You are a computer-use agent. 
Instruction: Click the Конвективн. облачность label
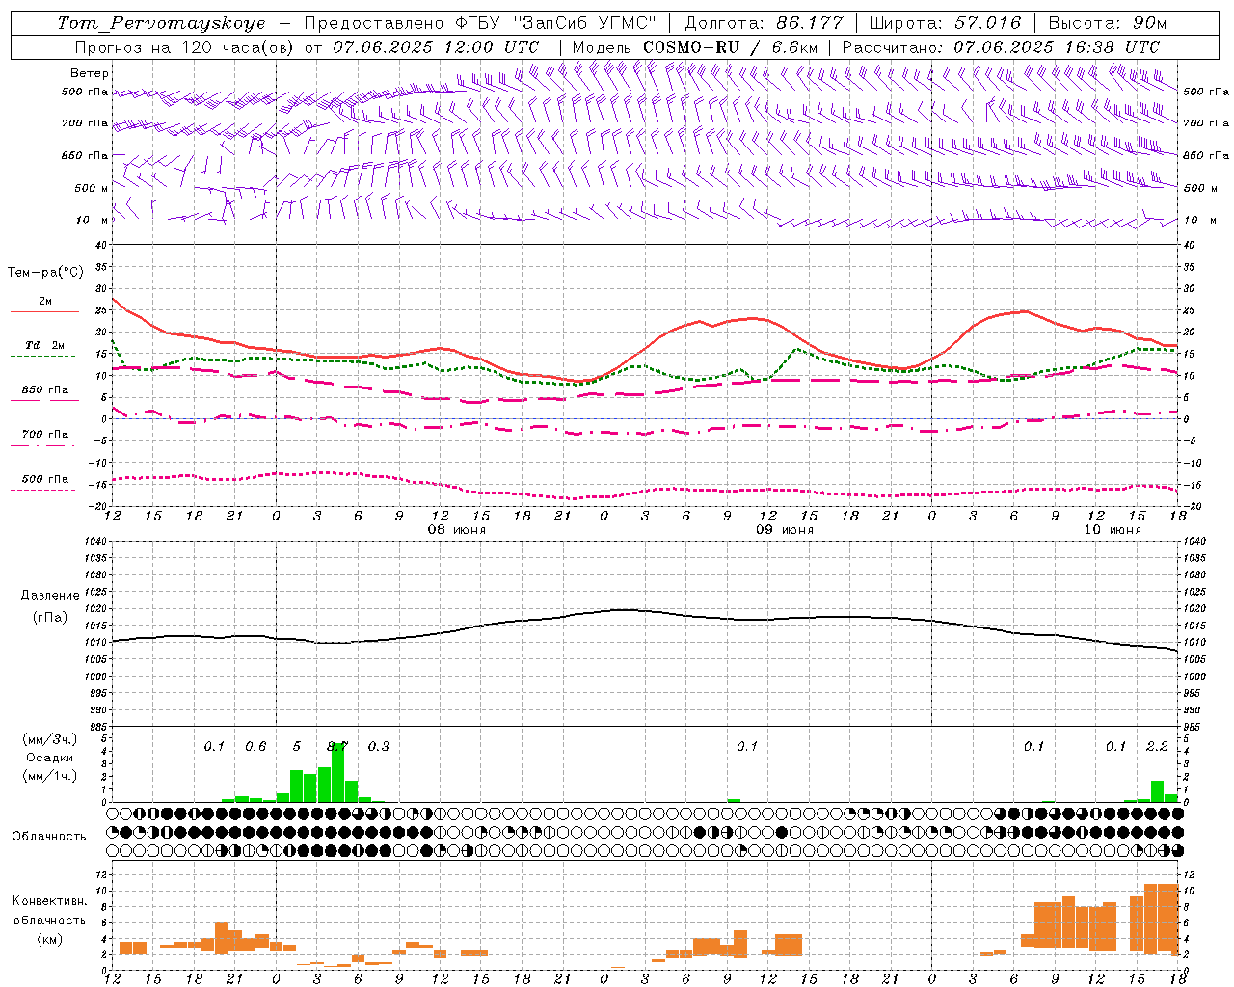pos(49,911)
